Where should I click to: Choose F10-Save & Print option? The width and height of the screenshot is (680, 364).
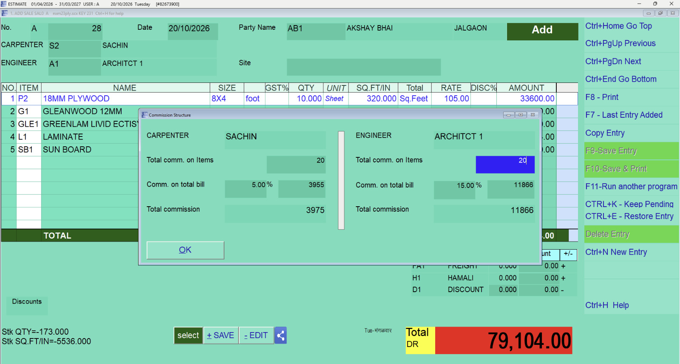[x=632, y=169]
